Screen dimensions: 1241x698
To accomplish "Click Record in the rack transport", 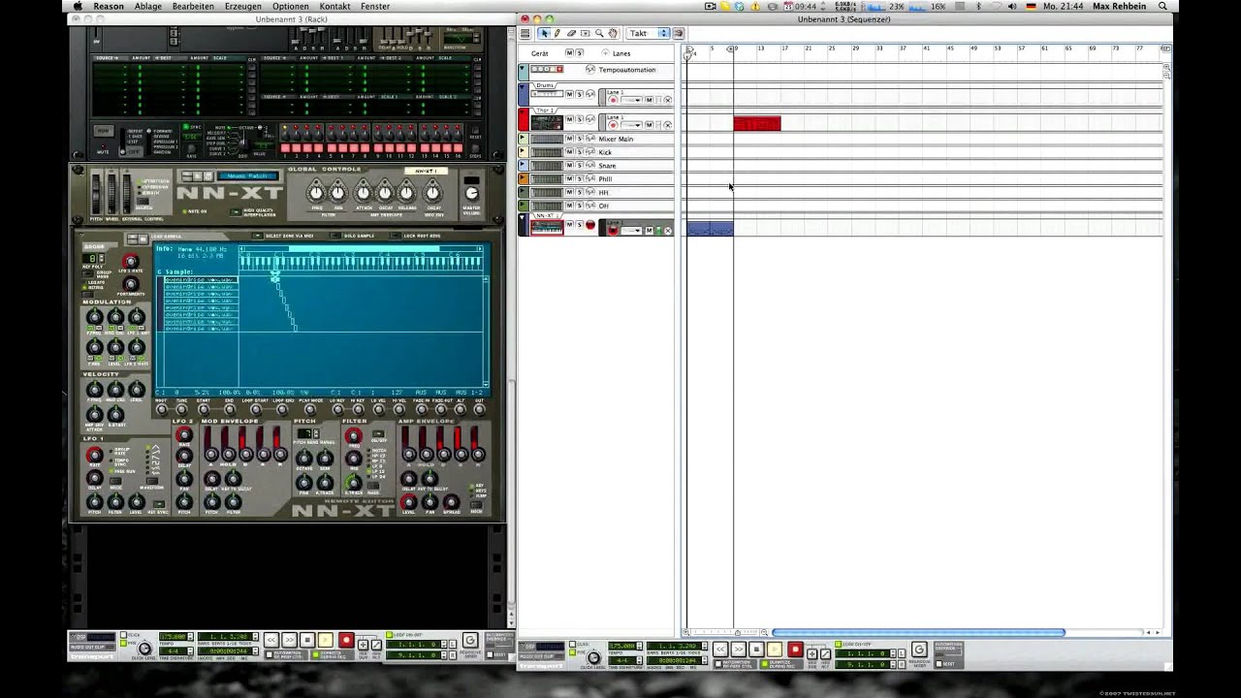I will click(346, 640).
